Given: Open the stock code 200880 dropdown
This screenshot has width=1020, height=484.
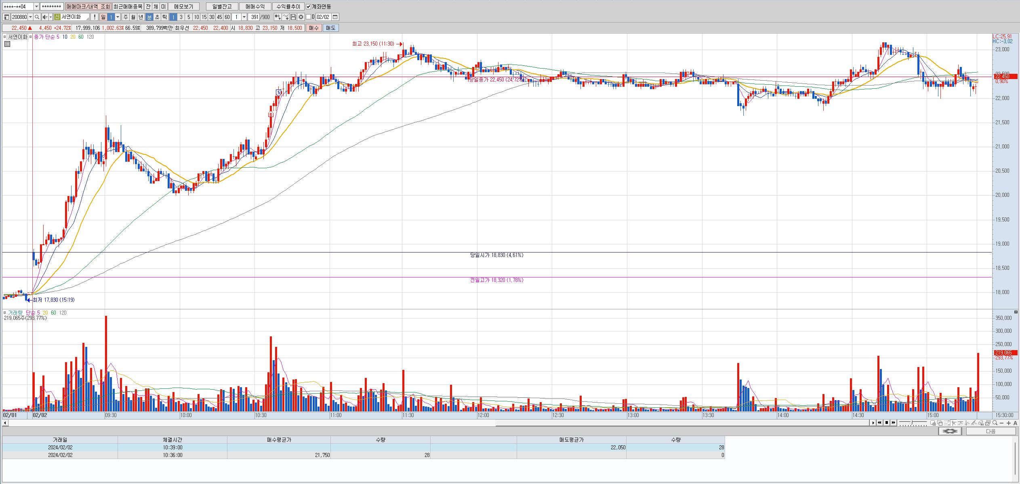Looking at the screenshot, I should [x=31, y=17].
